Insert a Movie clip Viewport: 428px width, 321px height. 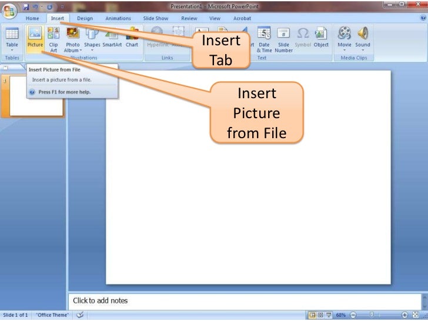point(344,39)
